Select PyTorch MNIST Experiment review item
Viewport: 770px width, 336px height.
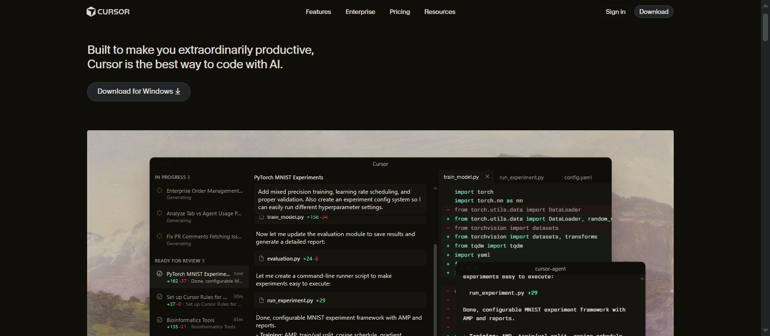click(199, 277)
